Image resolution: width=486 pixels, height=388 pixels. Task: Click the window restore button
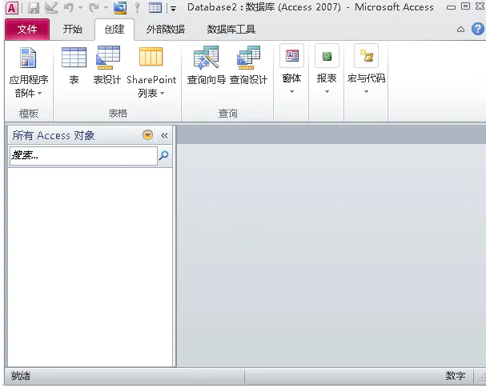tap(465, 6)
